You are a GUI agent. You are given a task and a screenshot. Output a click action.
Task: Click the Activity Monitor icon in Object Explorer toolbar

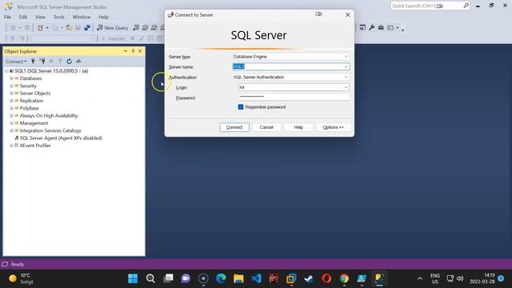[x=78, y=61]
